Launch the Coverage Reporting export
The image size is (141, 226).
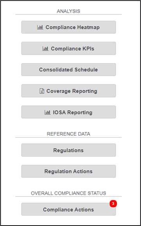pyautogui.click(x=69, y=91)
